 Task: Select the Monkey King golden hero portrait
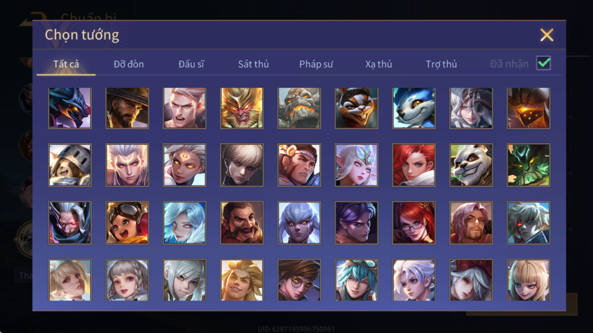tap(242, 108)
